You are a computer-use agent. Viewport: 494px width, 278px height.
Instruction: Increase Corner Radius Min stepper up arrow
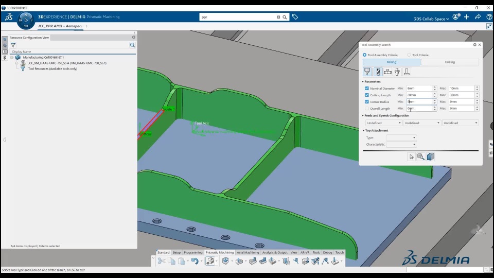(434, 100)
